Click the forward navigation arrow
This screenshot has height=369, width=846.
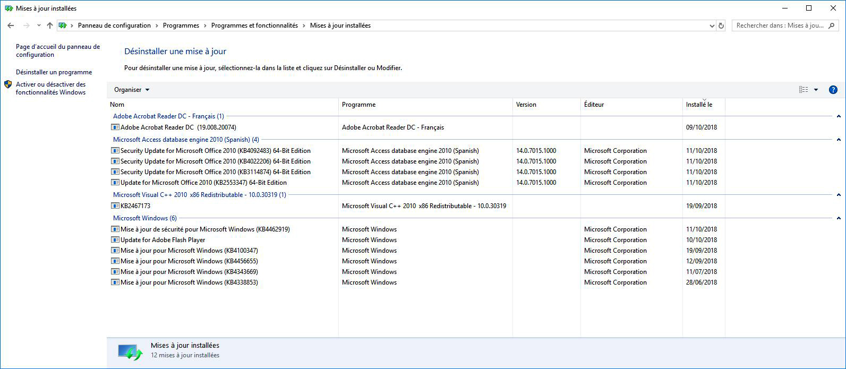pyautogui.click(x=26, y=25)
